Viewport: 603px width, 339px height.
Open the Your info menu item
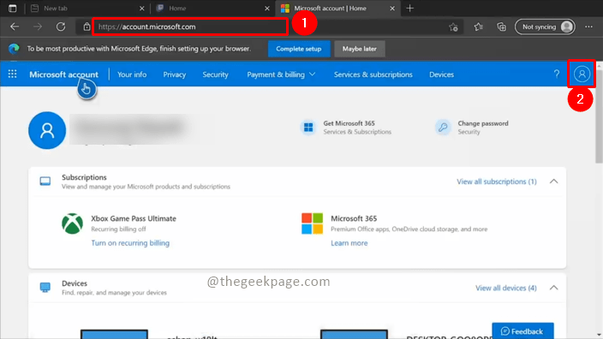132,74
